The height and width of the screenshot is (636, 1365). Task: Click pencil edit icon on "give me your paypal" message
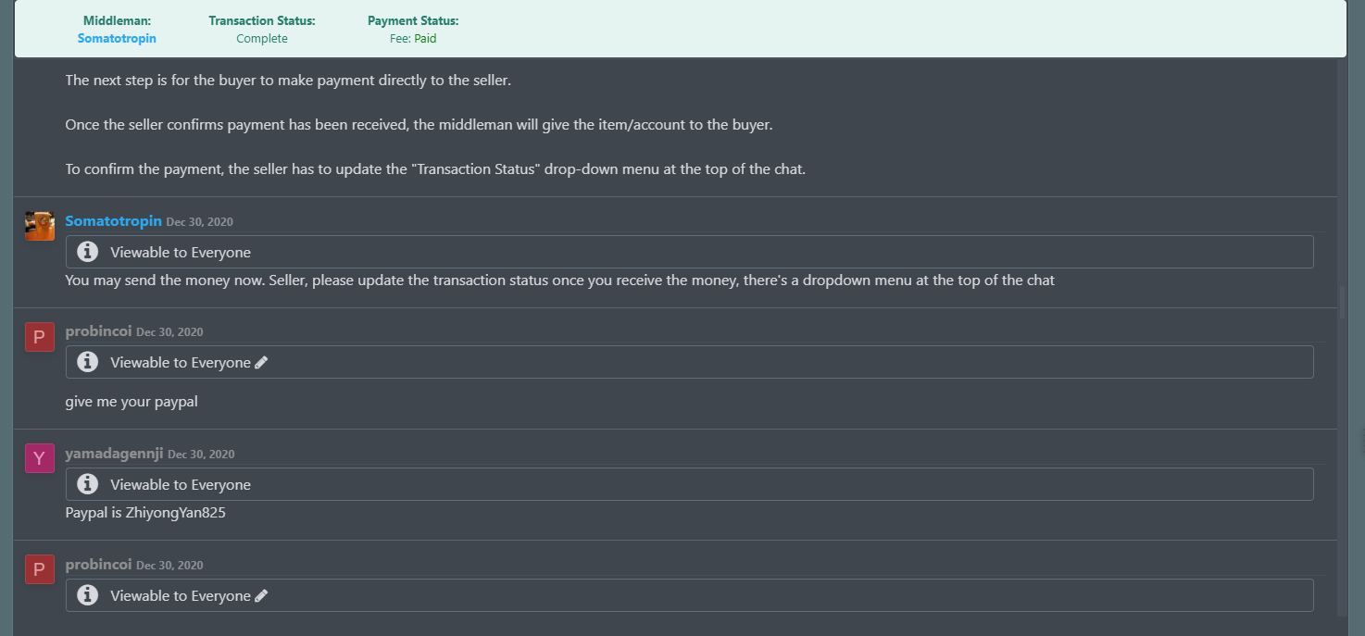coord(261,363)
